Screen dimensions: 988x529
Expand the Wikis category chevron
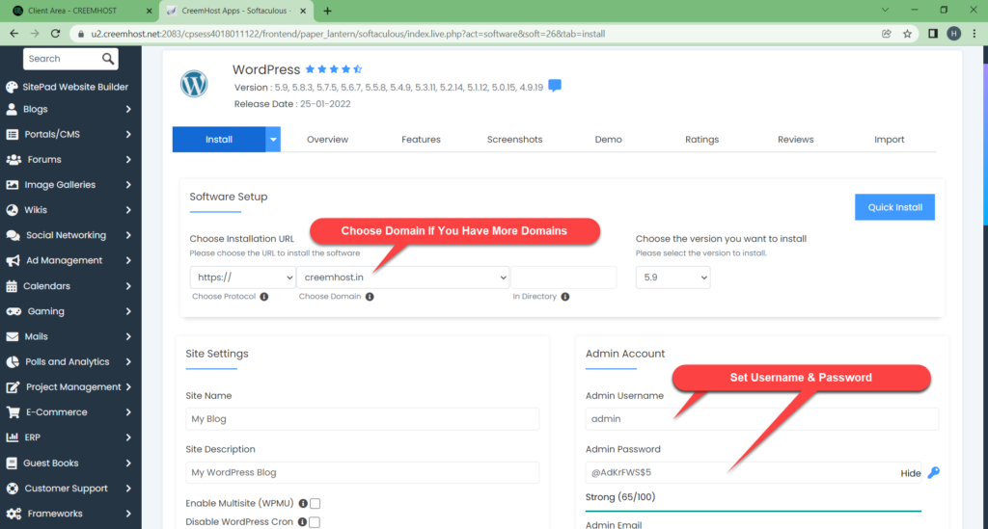pyautogui.click(x=128, y=209)
